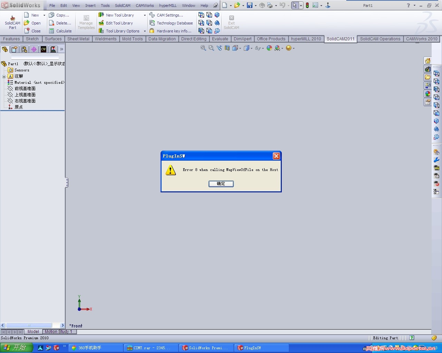This screenshot has width=442, height=353.
Task: Open the DimXpertManager crosshair tab
Action: (34, 49)
